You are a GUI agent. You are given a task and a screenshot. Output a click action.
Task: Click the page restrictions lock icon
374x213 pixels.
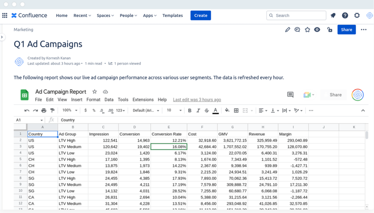pos(329,30)
